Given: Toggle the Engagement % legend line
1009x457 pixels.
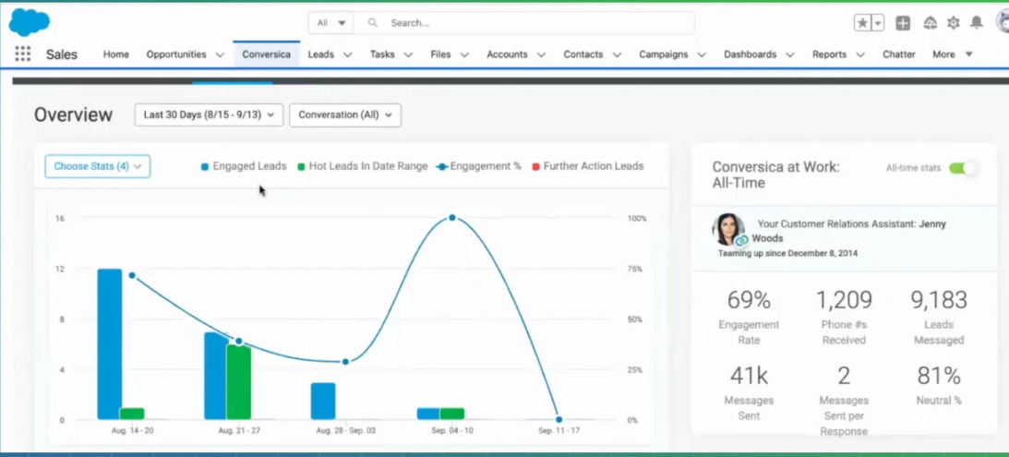Looking at the screenshot, I should (479, 166).
